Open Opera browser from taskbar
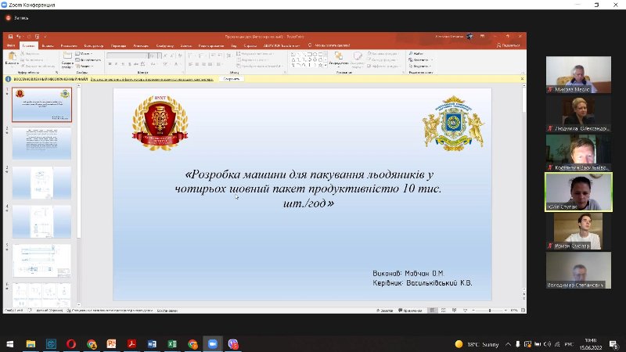This screenshot has height=352, width=626. [x=71, y=343]
